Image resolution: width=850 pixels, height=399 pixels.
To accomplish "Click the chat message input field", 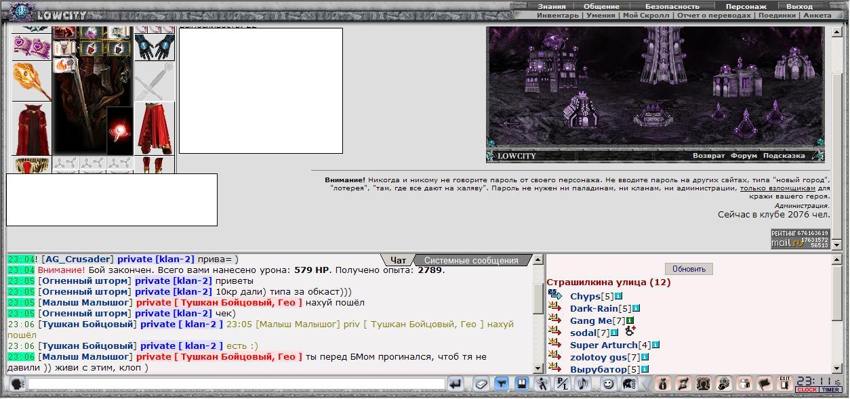I will [236, 384].
